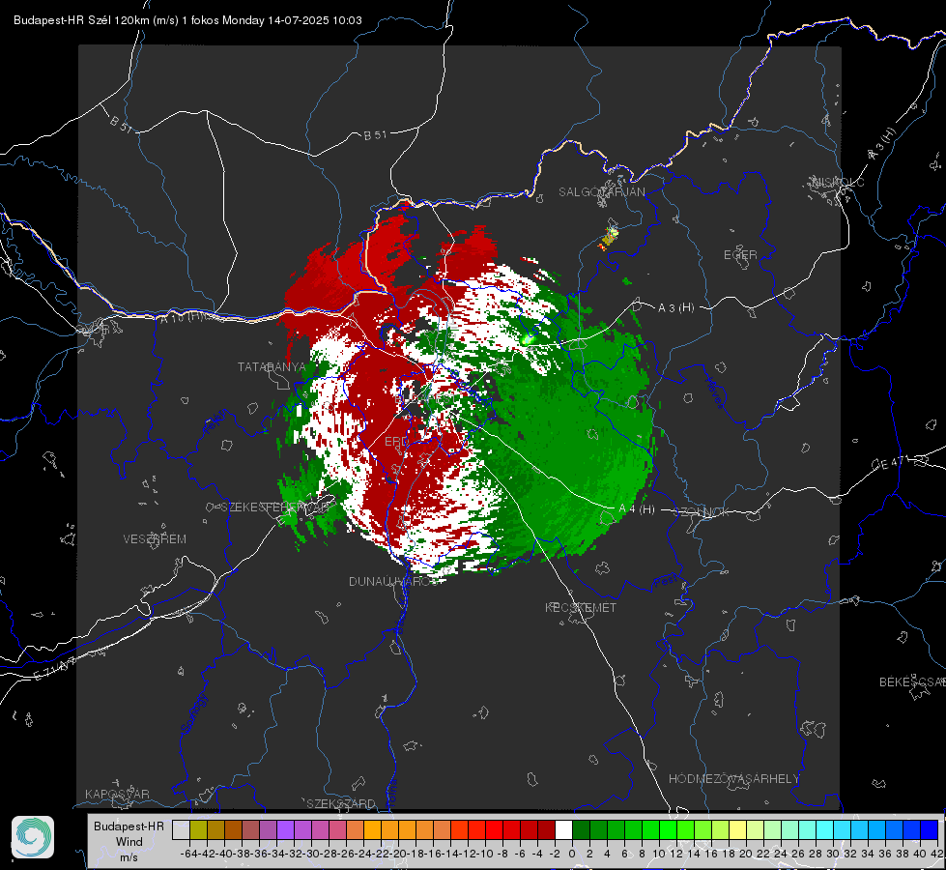Click the bright green spot northeast of Budapest
Viewport: 946px width, 870px height.
point(528,340)
